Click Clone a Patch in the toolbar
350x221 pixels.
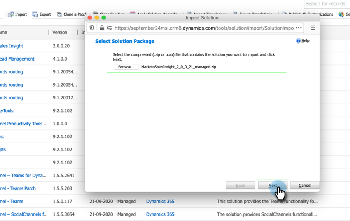(x=72, y=14)
